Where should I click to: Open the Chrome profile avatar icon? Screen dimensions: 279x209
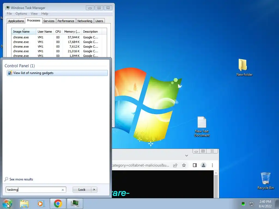(203, 165)
